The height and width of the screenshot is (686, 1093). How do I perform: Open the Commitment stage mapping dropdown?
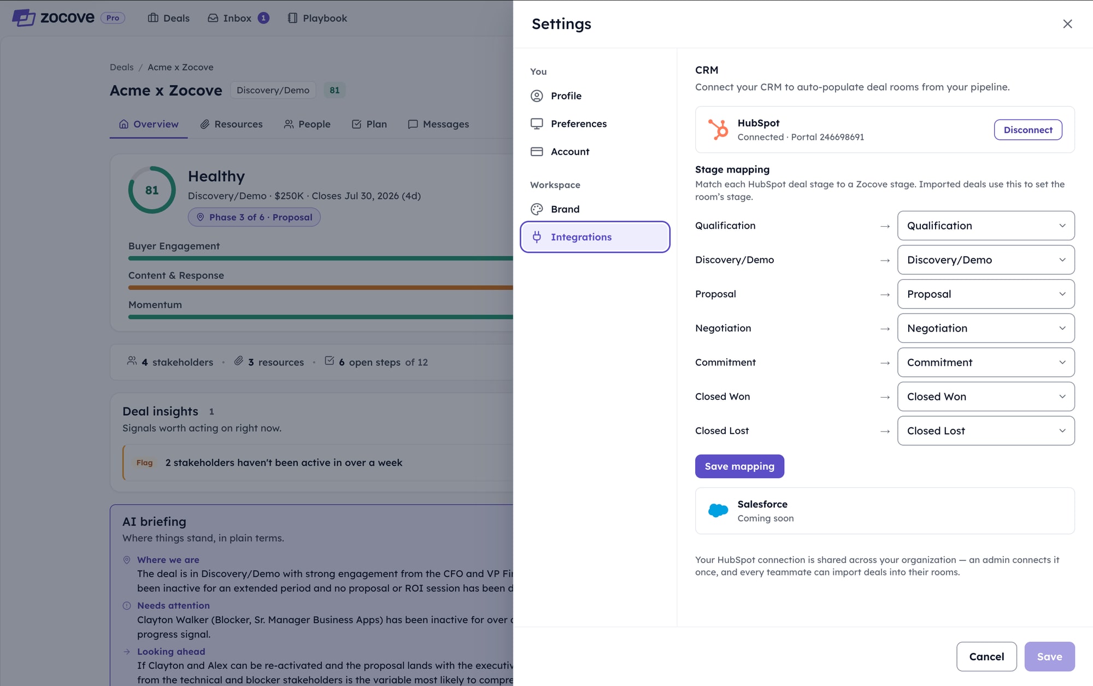pos(986,363)
